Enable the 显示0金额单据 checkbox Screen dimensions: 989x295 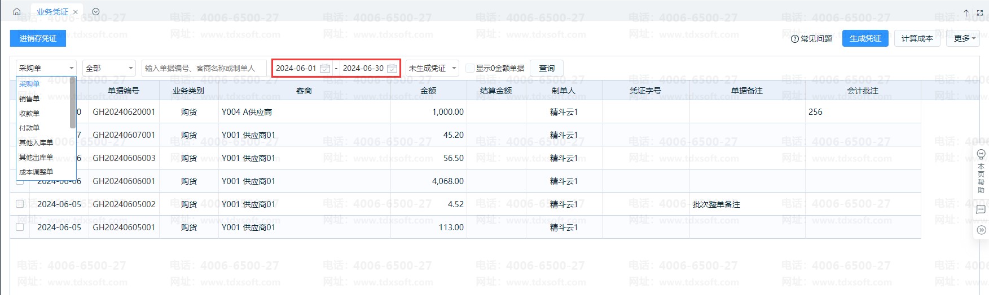tap(470, 68)
